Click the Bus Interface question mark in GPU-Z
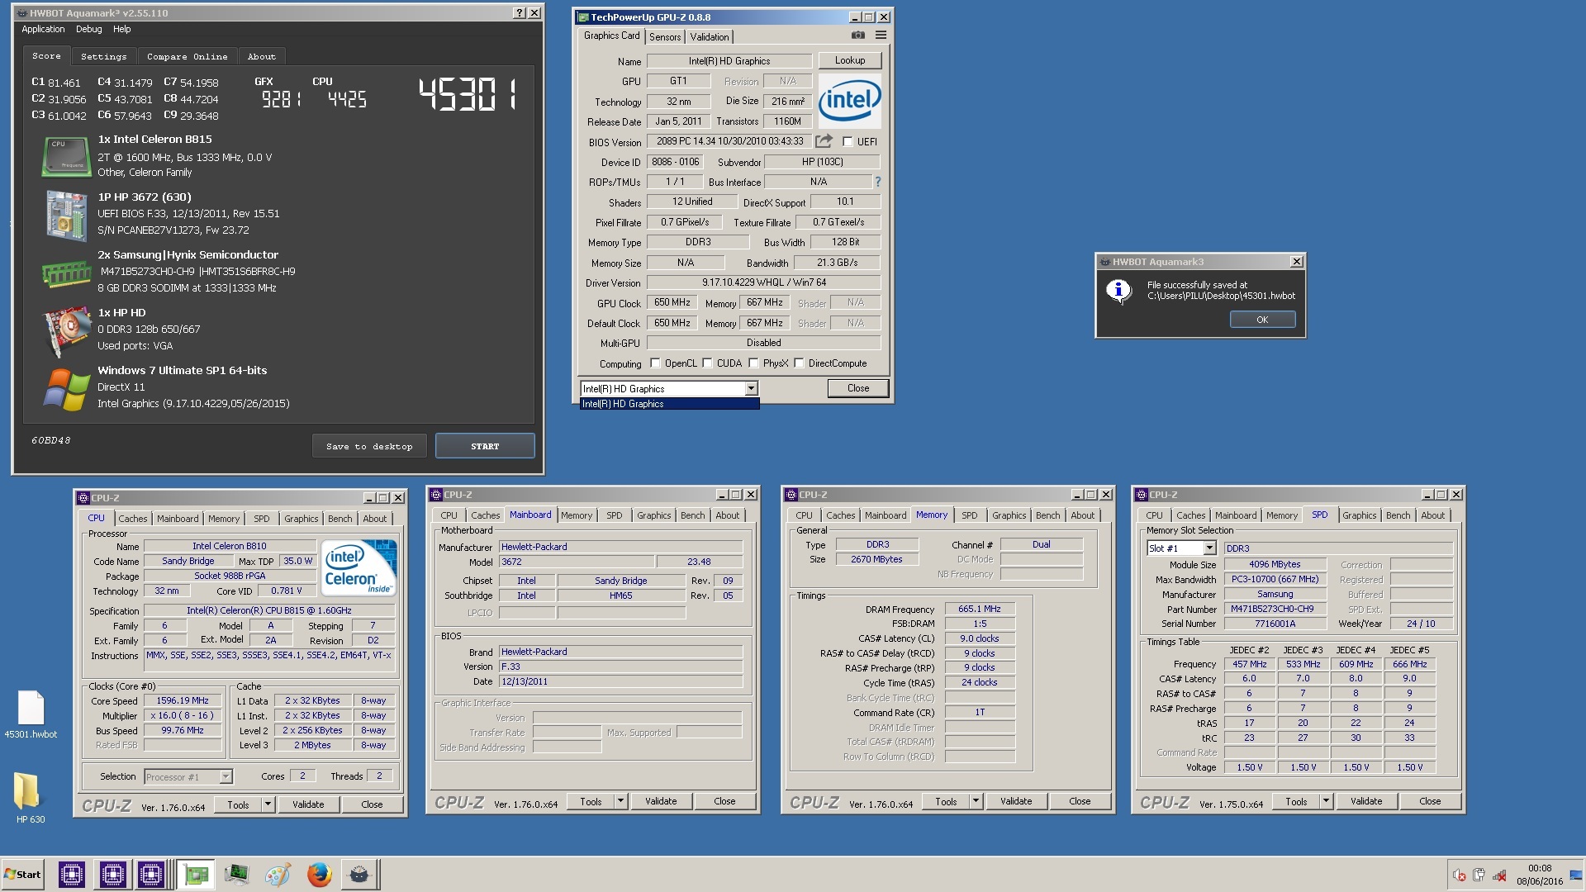The width and height of the screenshot is (1586, 892). pos(877,182)
